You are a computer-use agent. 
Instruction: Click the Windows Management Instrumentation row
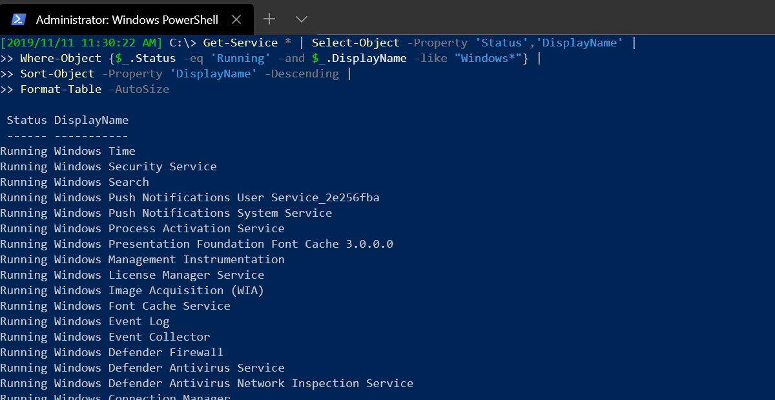tap(142, 259)
